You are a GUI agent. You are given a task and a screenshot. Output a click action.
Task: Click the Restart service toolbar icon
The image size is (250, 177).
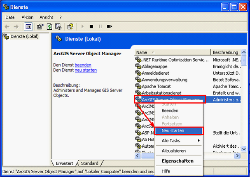coord(110,26)
